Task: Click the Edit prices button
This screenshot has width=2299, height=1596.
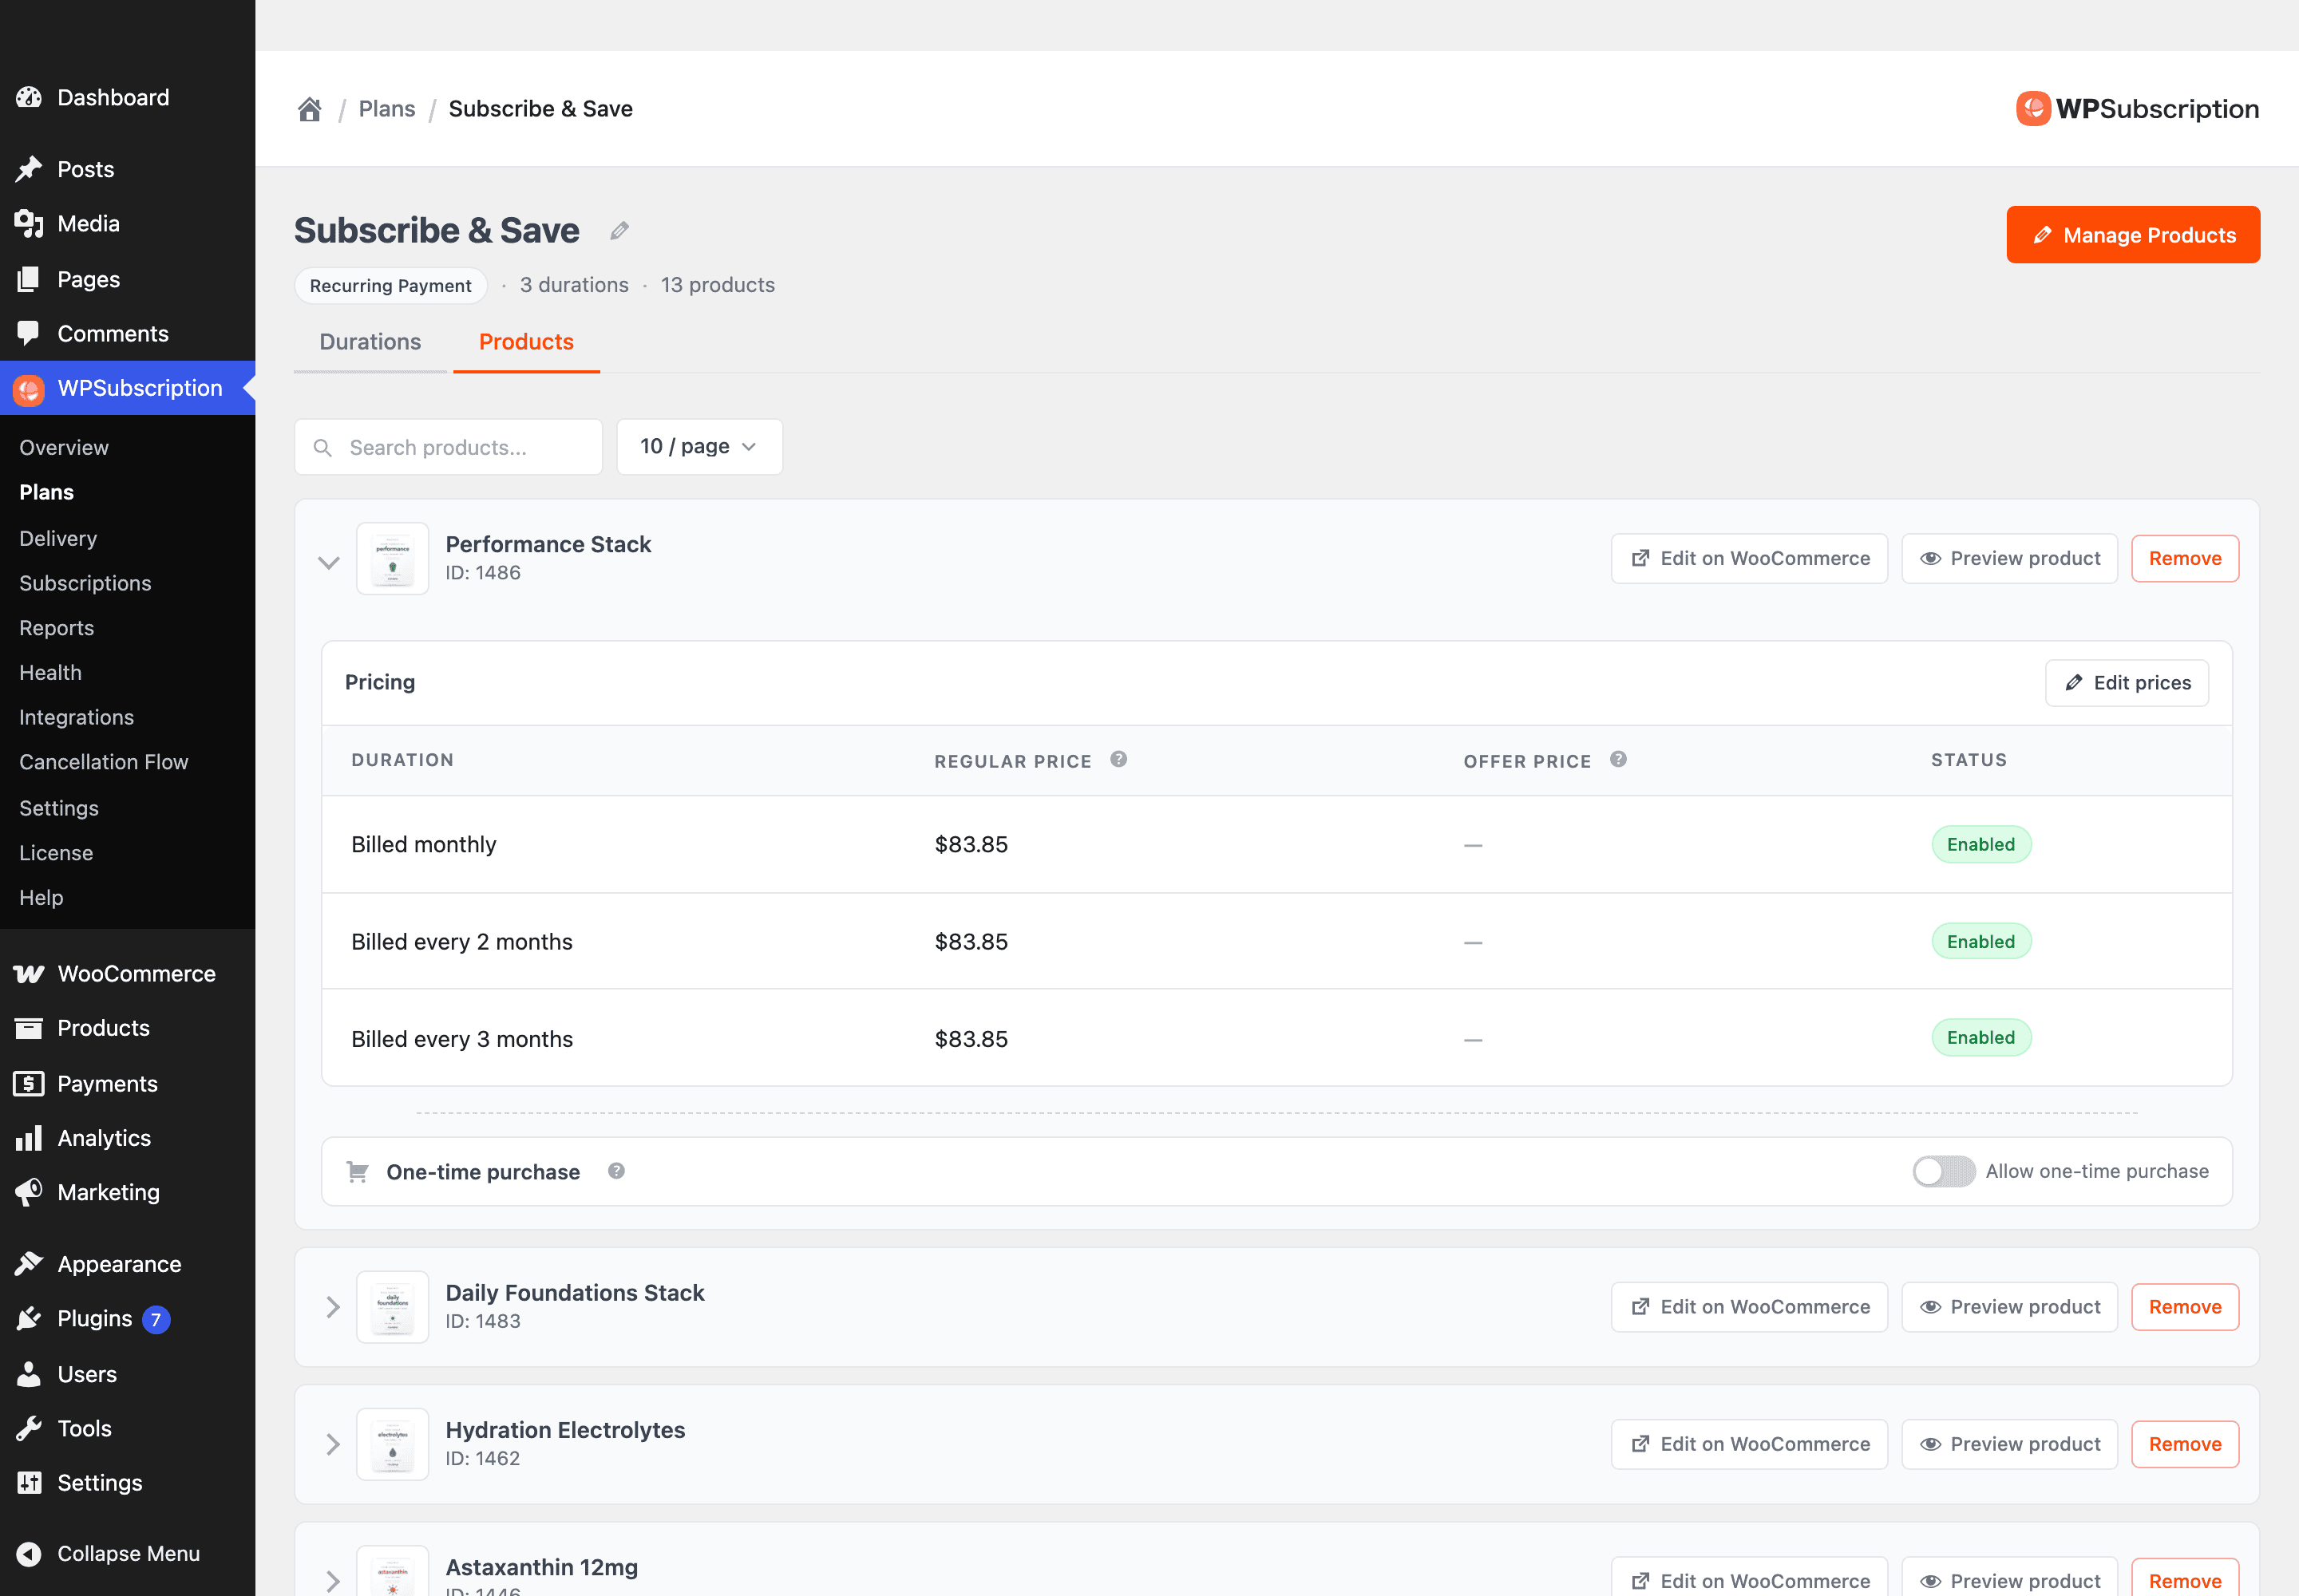Action: tap(2127, 683)
